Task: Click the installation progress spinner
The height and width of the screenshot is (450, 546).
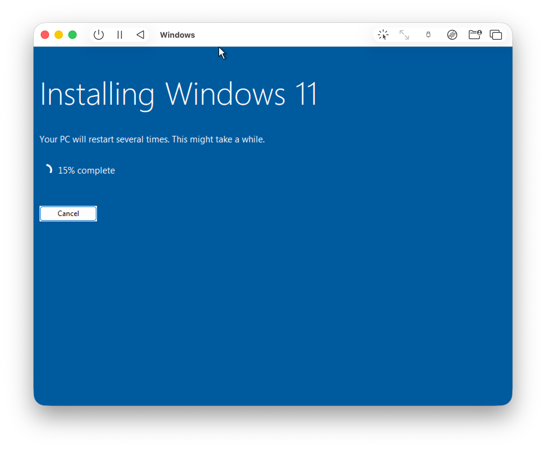Action: pos(49,169)
